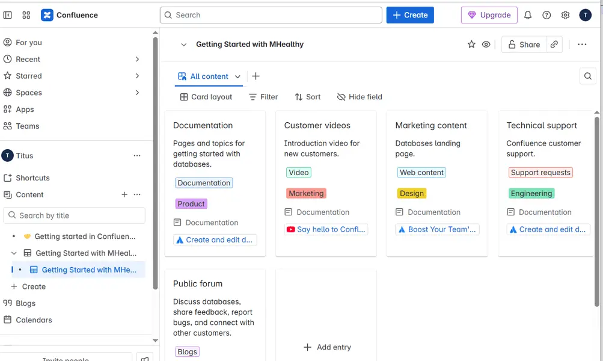Collapse Getting Started with MHealthy tree node
This screenshot has height=361, width=603.
point(14,253)
